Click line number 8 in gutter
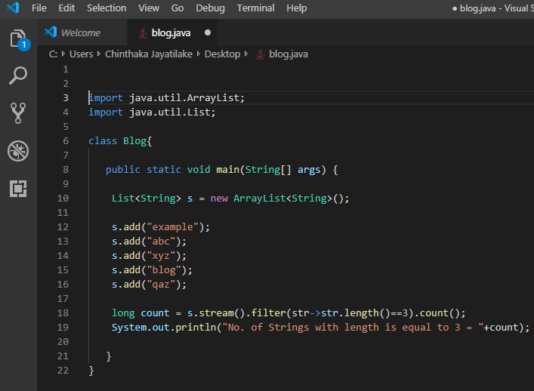 point(66,170)
